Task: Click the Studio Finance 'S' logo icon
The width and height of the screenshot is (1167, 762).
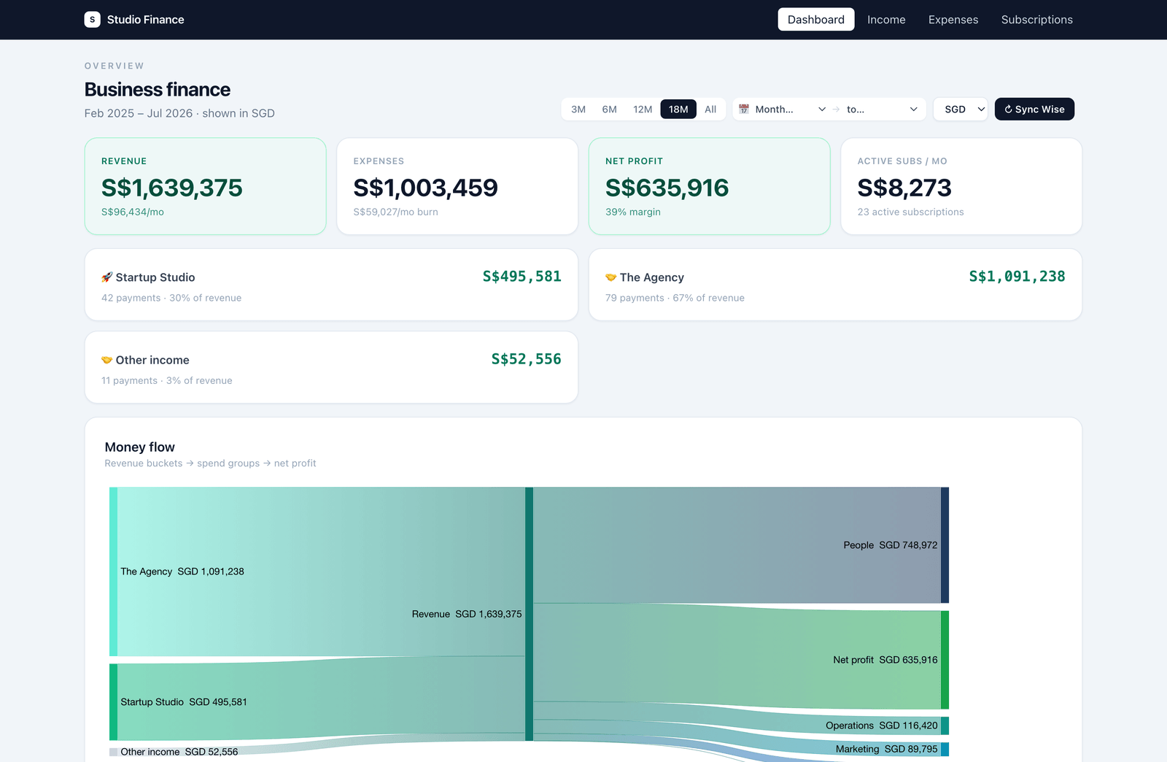Action: click(92, 20)
